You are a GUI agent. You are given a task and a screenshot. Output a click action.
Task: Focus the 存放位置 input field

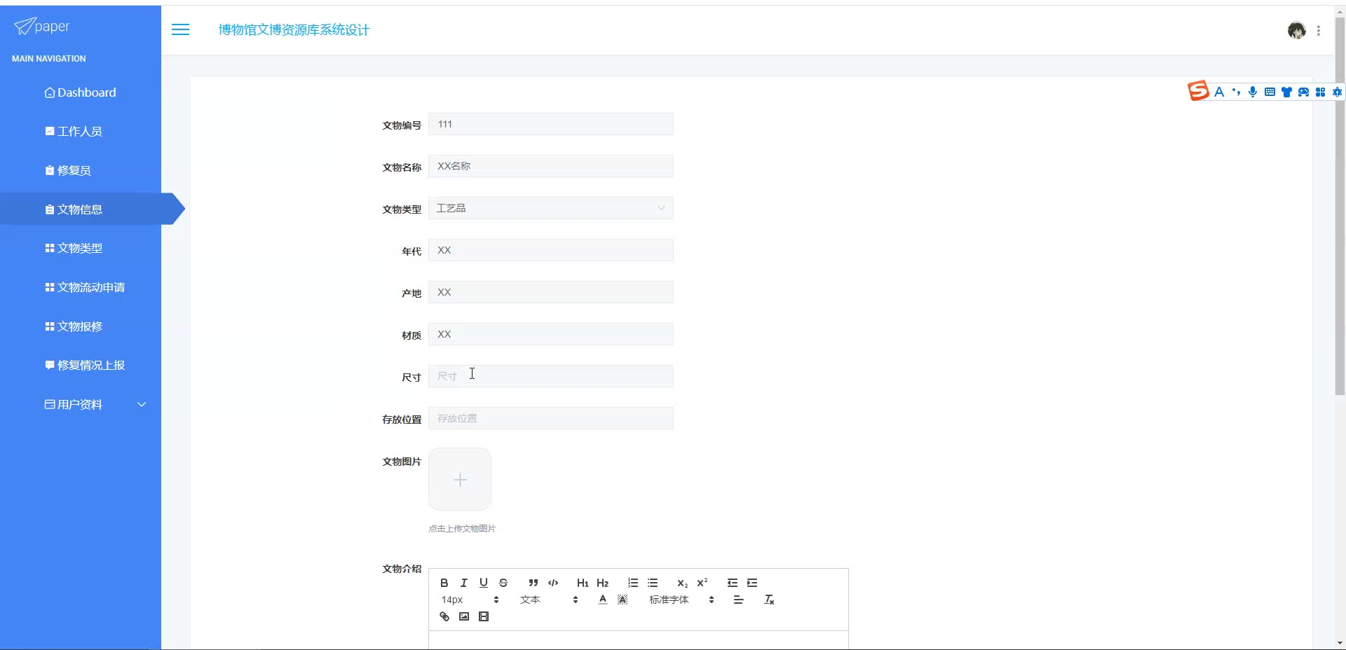point(551,418)
